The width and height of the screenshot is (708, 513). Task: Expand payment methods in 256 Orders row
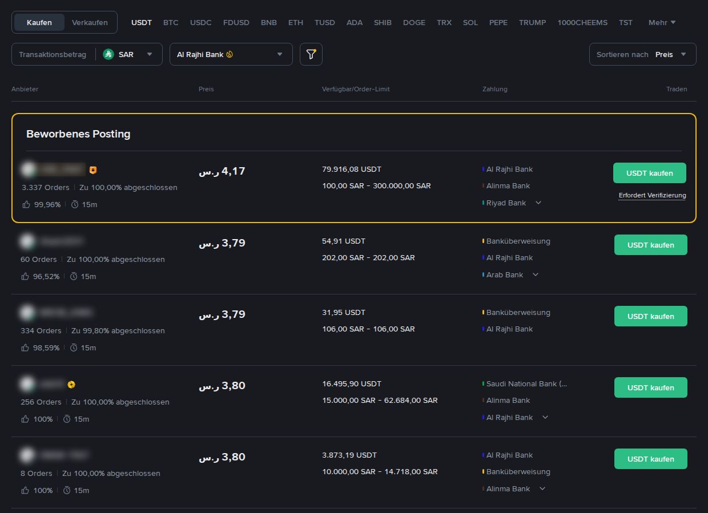tap(545, 417)
